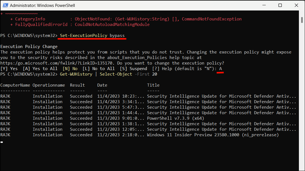Click the Date column header

[102, 85]
